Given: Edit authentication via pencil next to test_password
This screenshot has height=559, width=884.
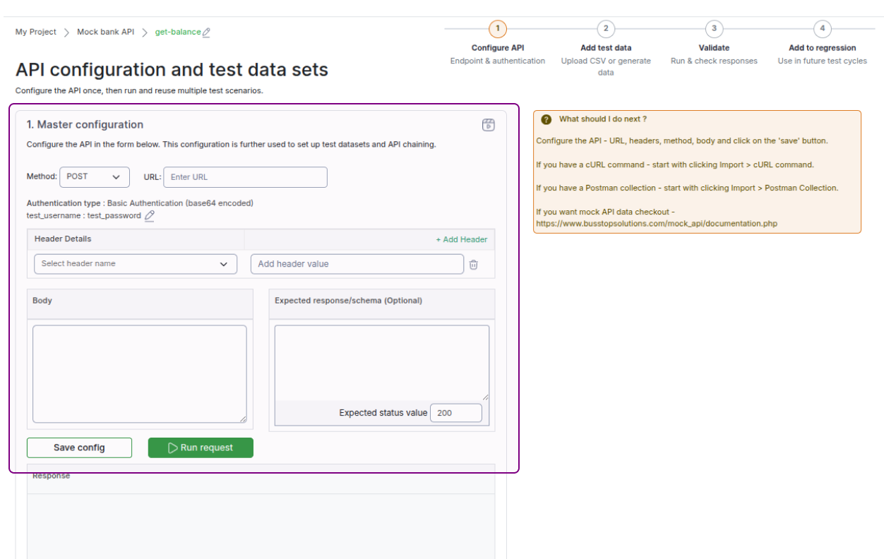Looking at the screenshot, I should point(150,216).
